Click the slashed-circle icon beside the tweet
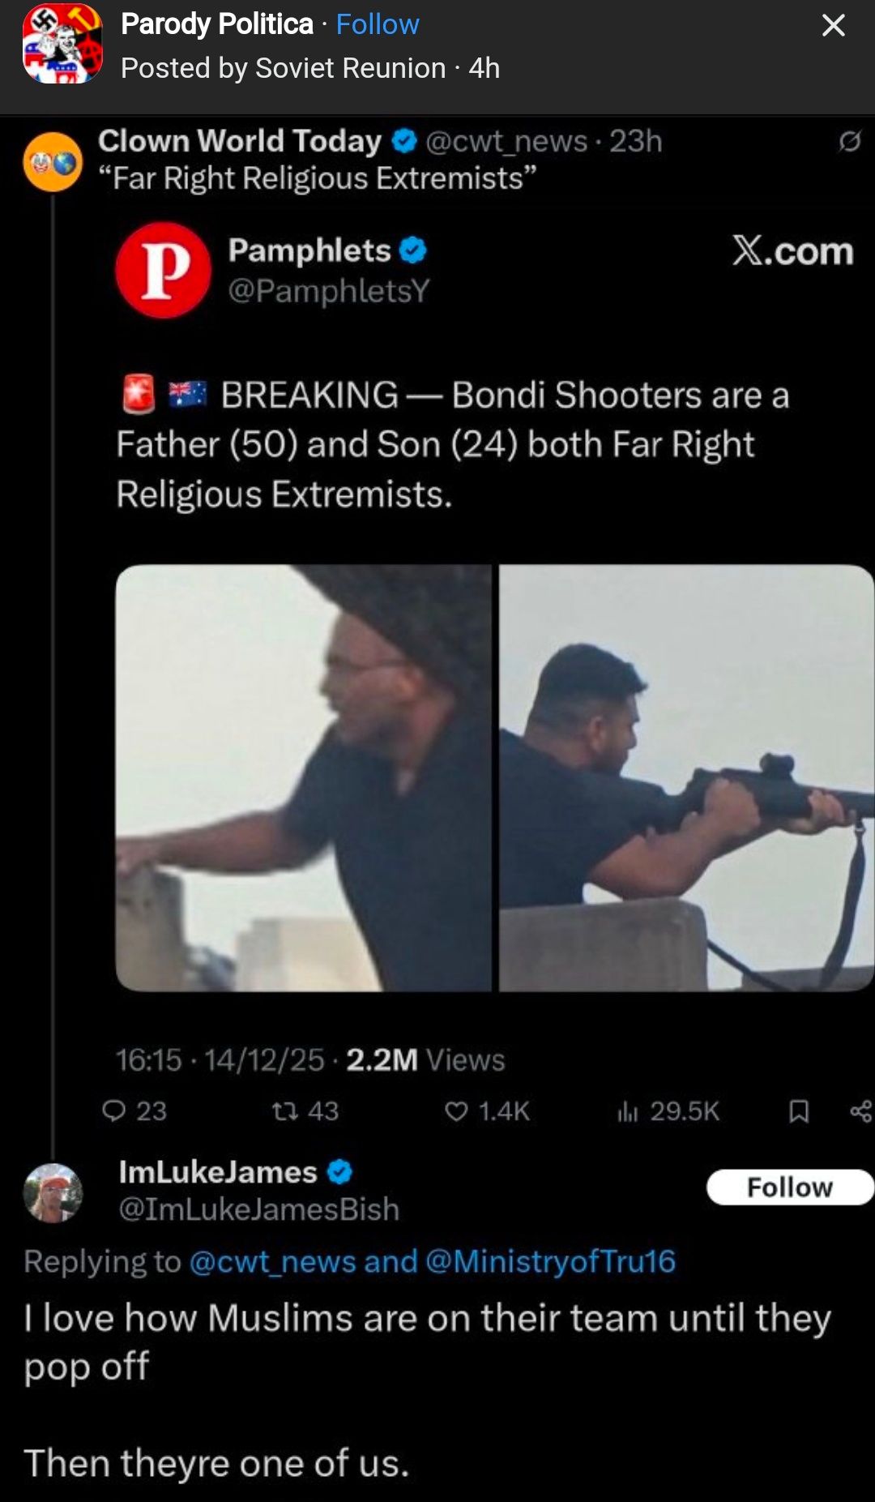 849,142
